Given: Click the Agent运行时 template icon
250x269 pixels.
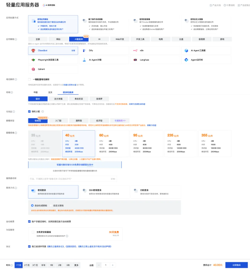Looking at the screenshot, I should click(x=186, y=60).
